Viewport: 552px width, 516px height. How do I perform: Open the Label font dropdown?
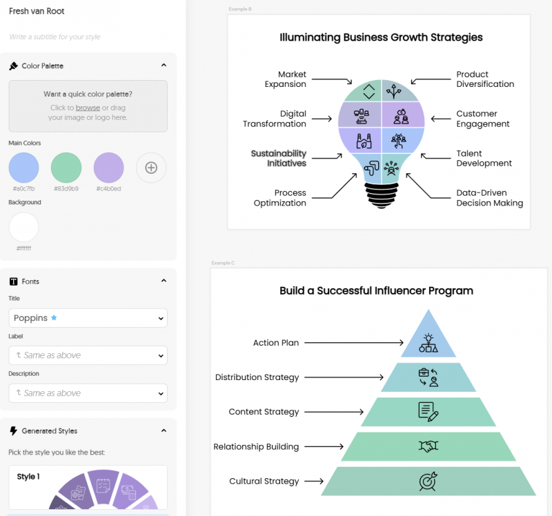(x=88, y=355)
